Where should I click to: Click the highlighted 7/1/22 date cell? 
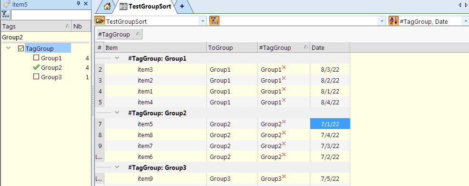coord(330,124)
